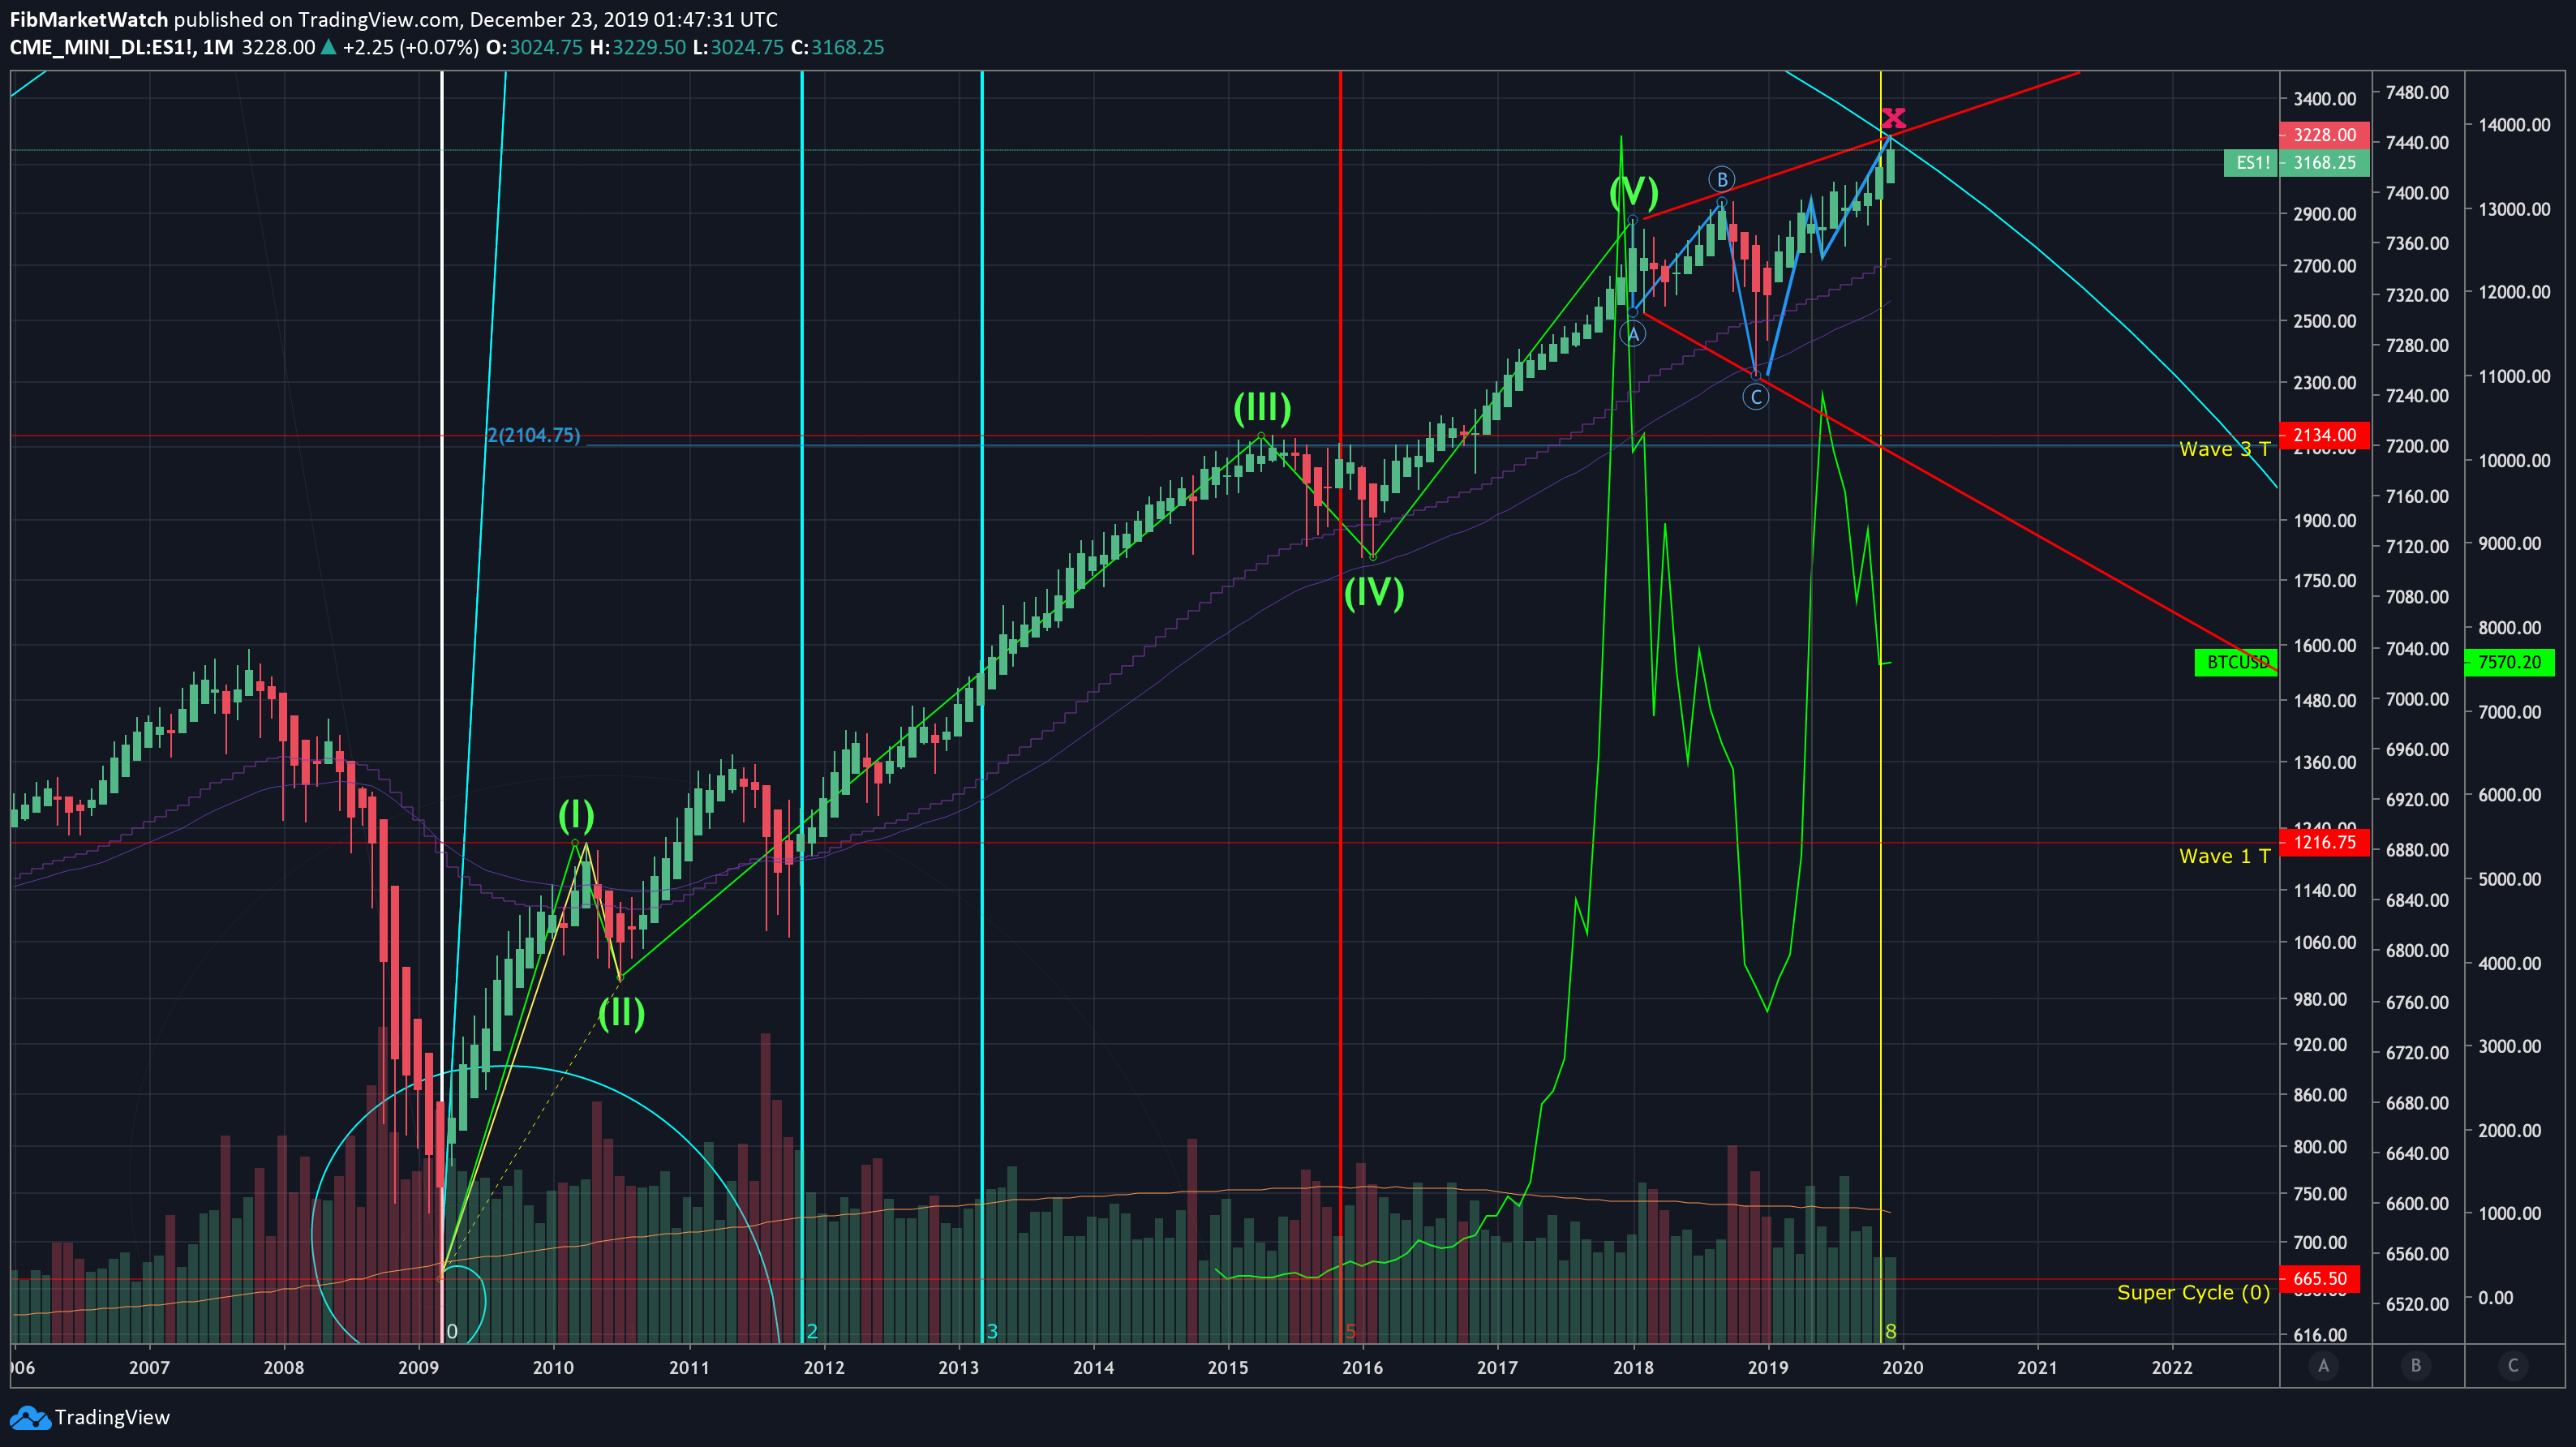Click the 2020 time axis label
Image resolution: width=2576 pixels, height=1447 pixels.
pyautogui.click(x=1902, y=1367)
